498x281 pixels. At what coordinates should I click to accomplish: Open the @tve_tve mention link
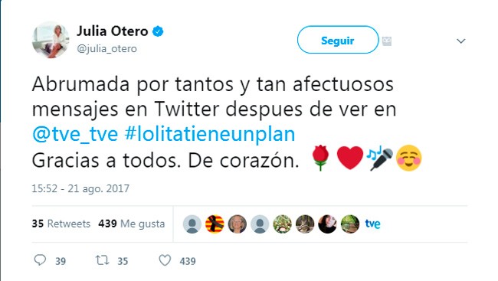point(75,134)
